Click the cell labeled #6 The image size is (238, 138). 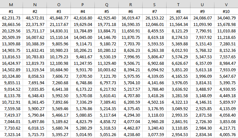[x=131, y=11]
